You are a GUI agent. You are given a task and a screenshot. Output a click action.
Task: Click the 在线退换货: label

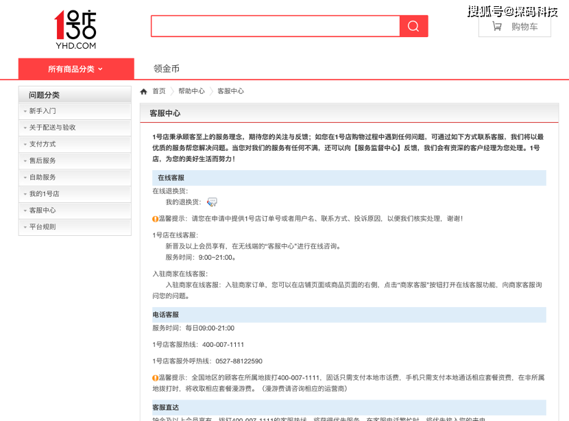point(170,191)
